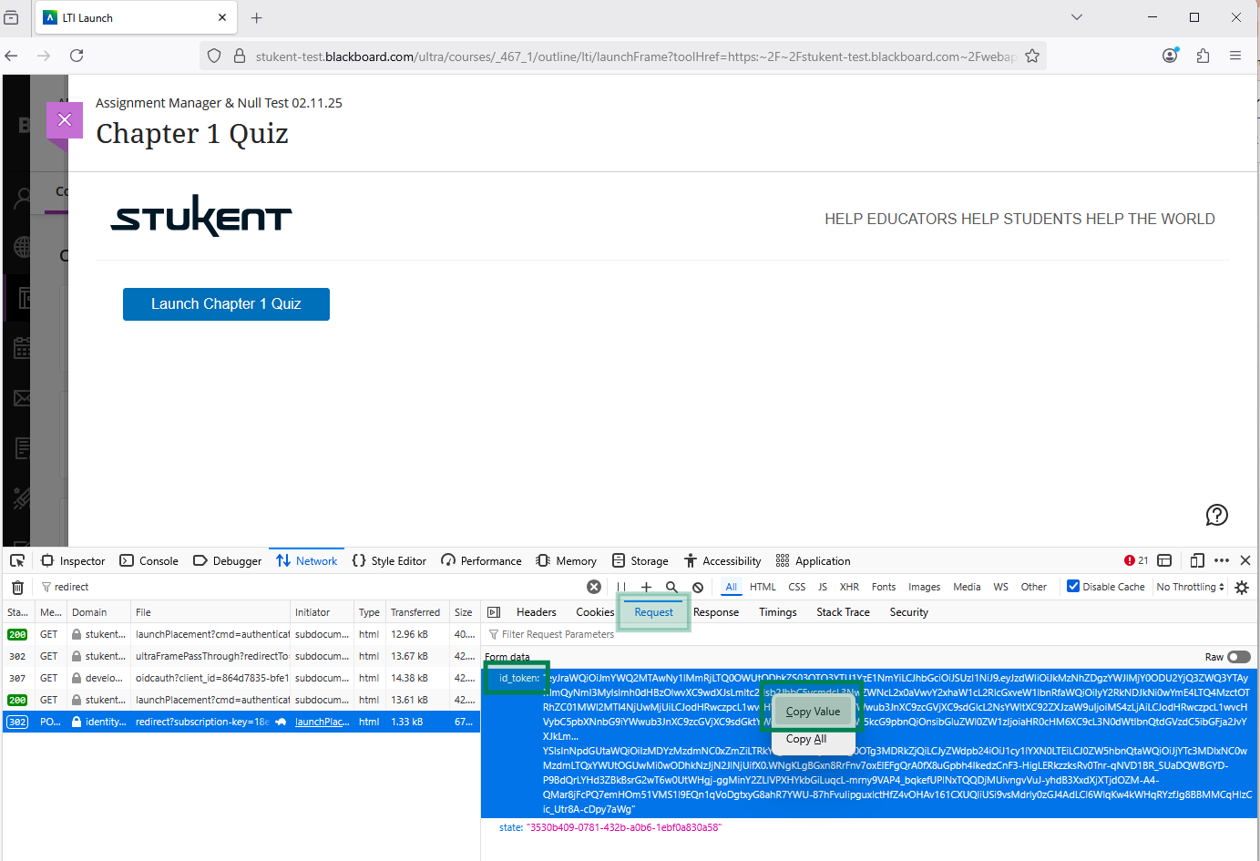Filter requests by All types
This screenshot has height=861, width=1260.
click(x=732, y=587)
